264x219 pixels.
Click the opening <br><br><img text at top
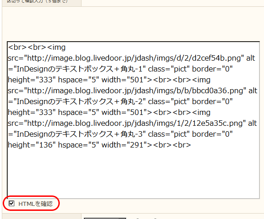(x=37, y=48)
